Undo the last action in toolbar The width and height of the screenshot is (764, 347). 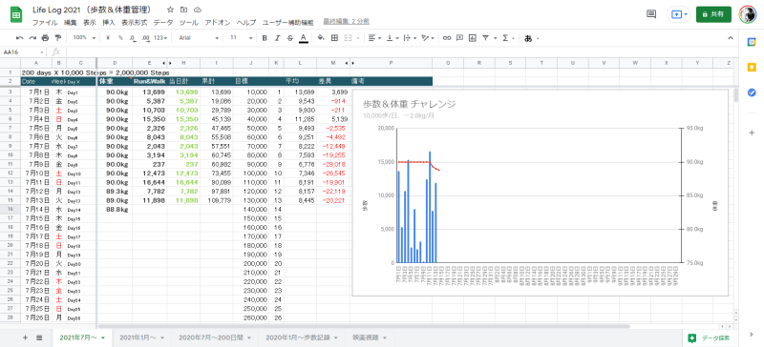(x=19, y=38)
